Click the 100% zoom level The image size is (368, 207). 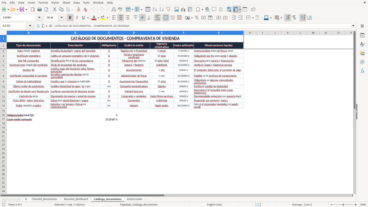(363, 205)
